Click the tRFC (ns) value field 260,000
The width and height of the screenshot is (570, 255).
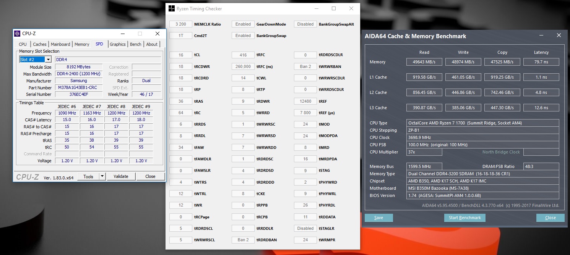pyautogui.click(x=243, y=66)
